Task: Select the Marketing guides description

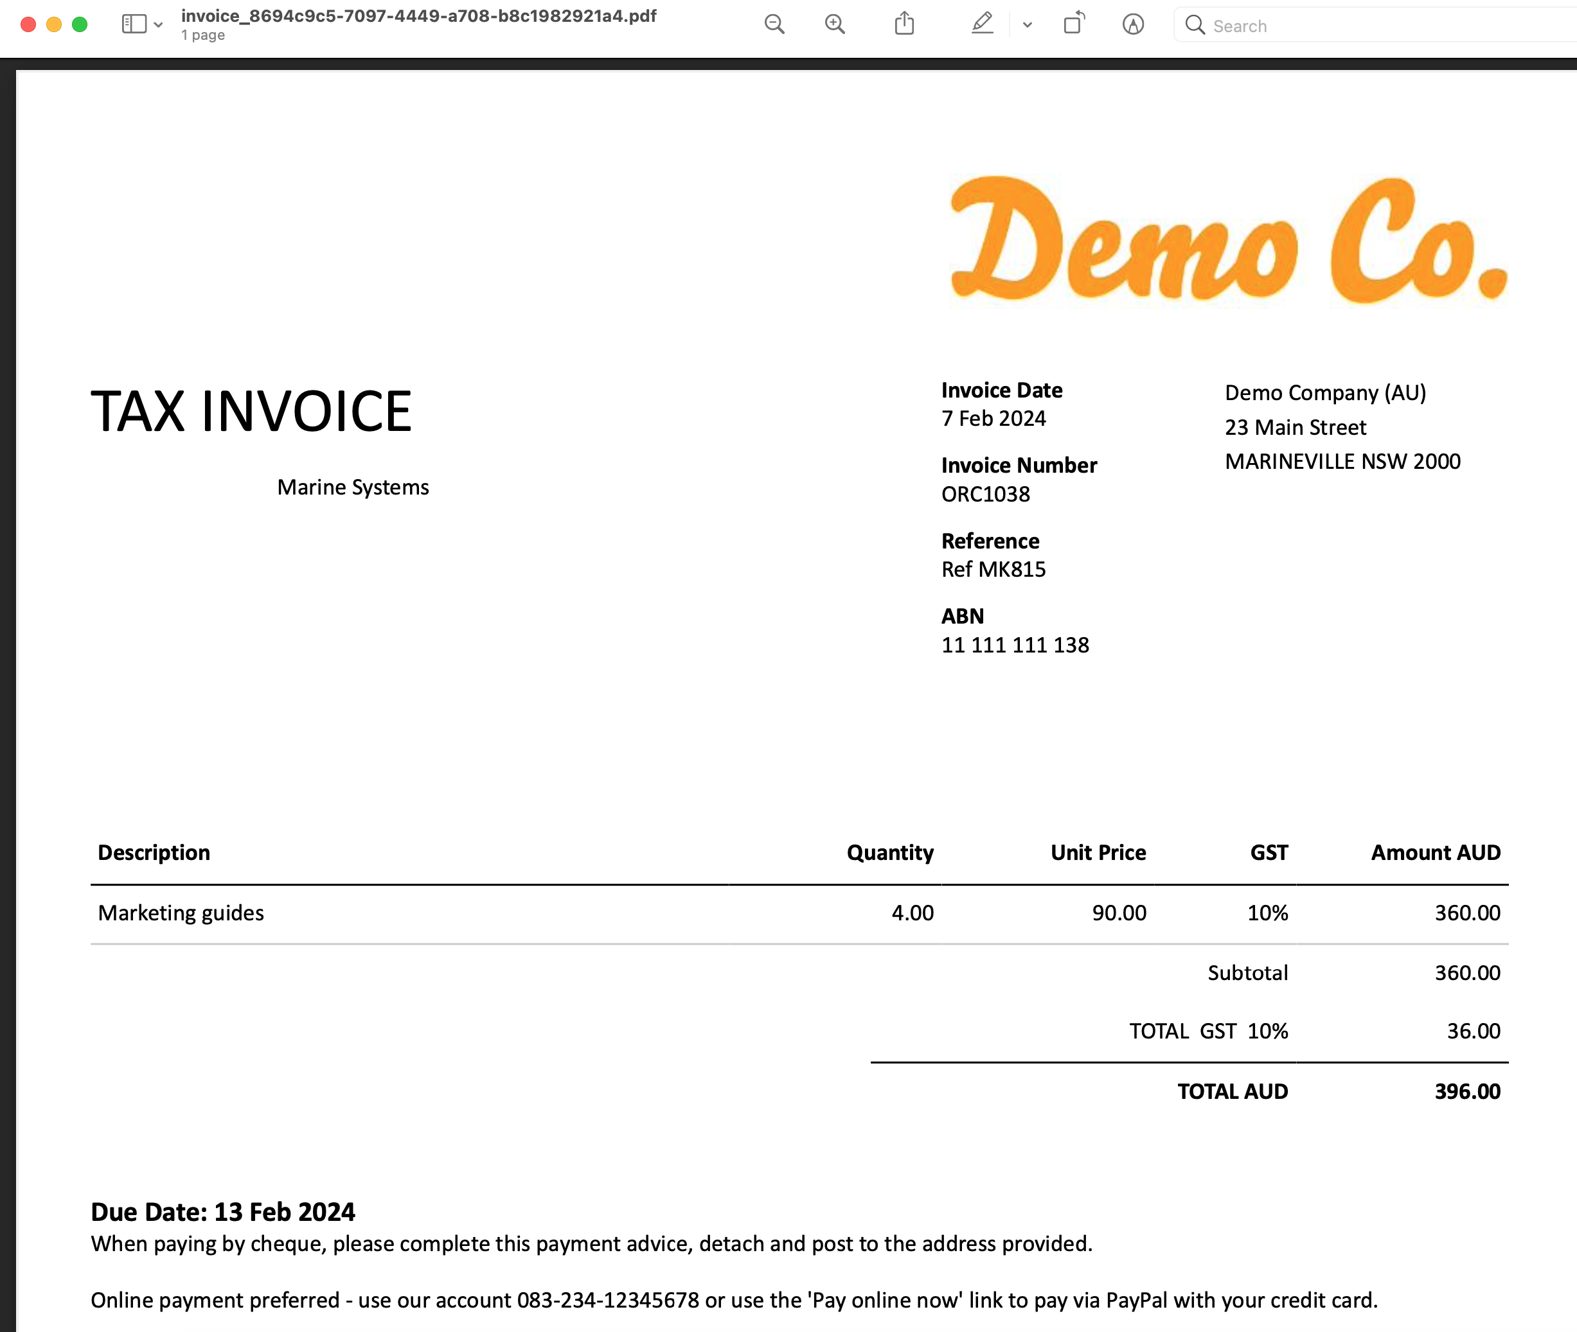Action: tap(181, 914)
